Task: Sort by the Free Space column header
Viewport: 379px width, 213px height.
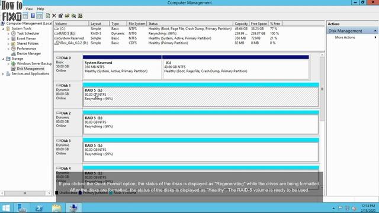Action: (x=259, y=24)
